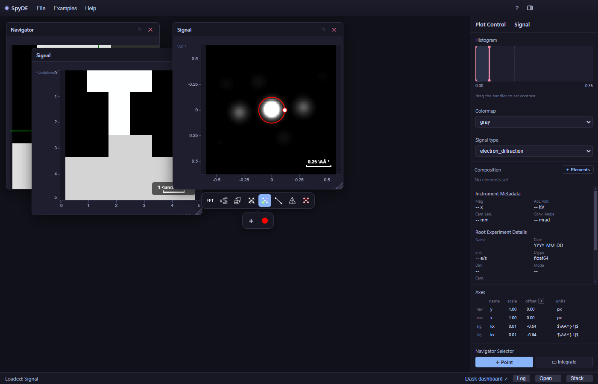
Task: Click the Stack... button in status bar
Action: click(x=580, y=378)
